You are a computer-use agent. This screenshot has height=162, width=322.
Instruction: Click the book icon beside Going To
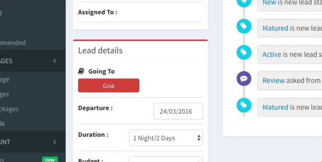pyautogui.click(x=81, y=71)
